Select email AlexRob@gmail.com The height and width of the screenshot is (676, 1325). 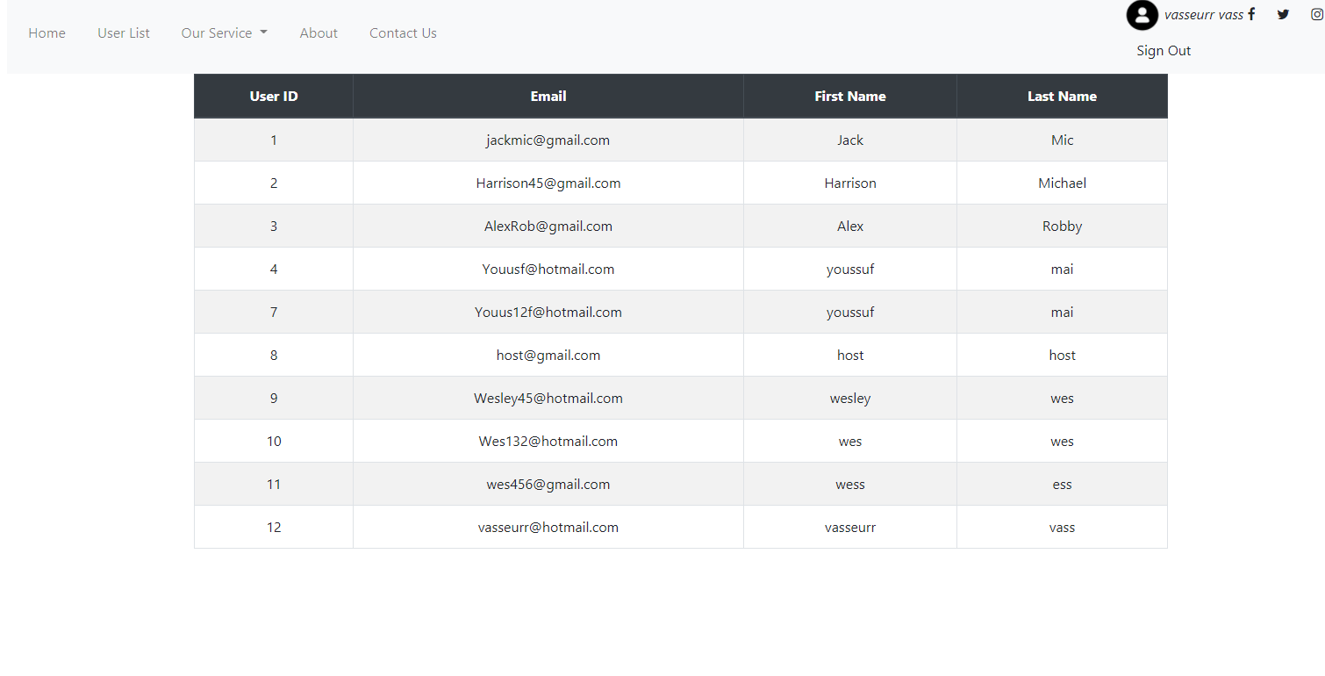click(548, 227)
